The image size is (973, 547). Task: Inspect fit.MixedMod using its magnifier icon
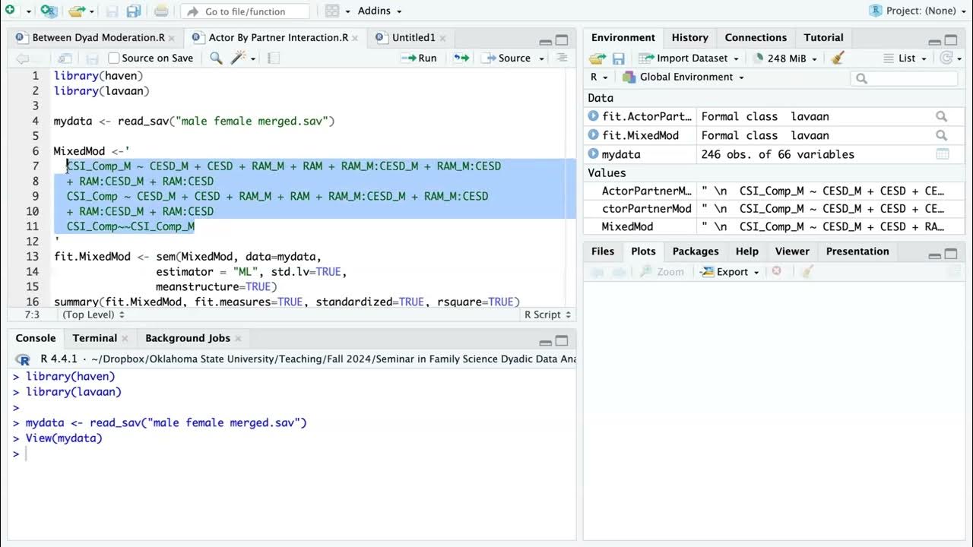(x=942, y=135)
